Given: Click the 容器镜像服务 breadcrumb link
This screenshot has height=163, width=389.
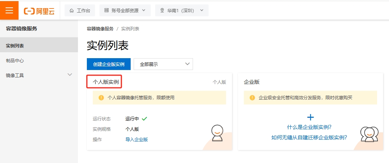Looking at the screenshot, I should pos(100,29).
